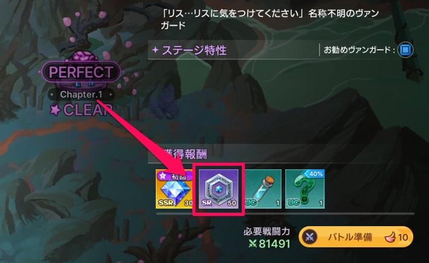Click the 必要戦闘力 required power label
This screenshot has width=429, height=263.
pos(266,232)
